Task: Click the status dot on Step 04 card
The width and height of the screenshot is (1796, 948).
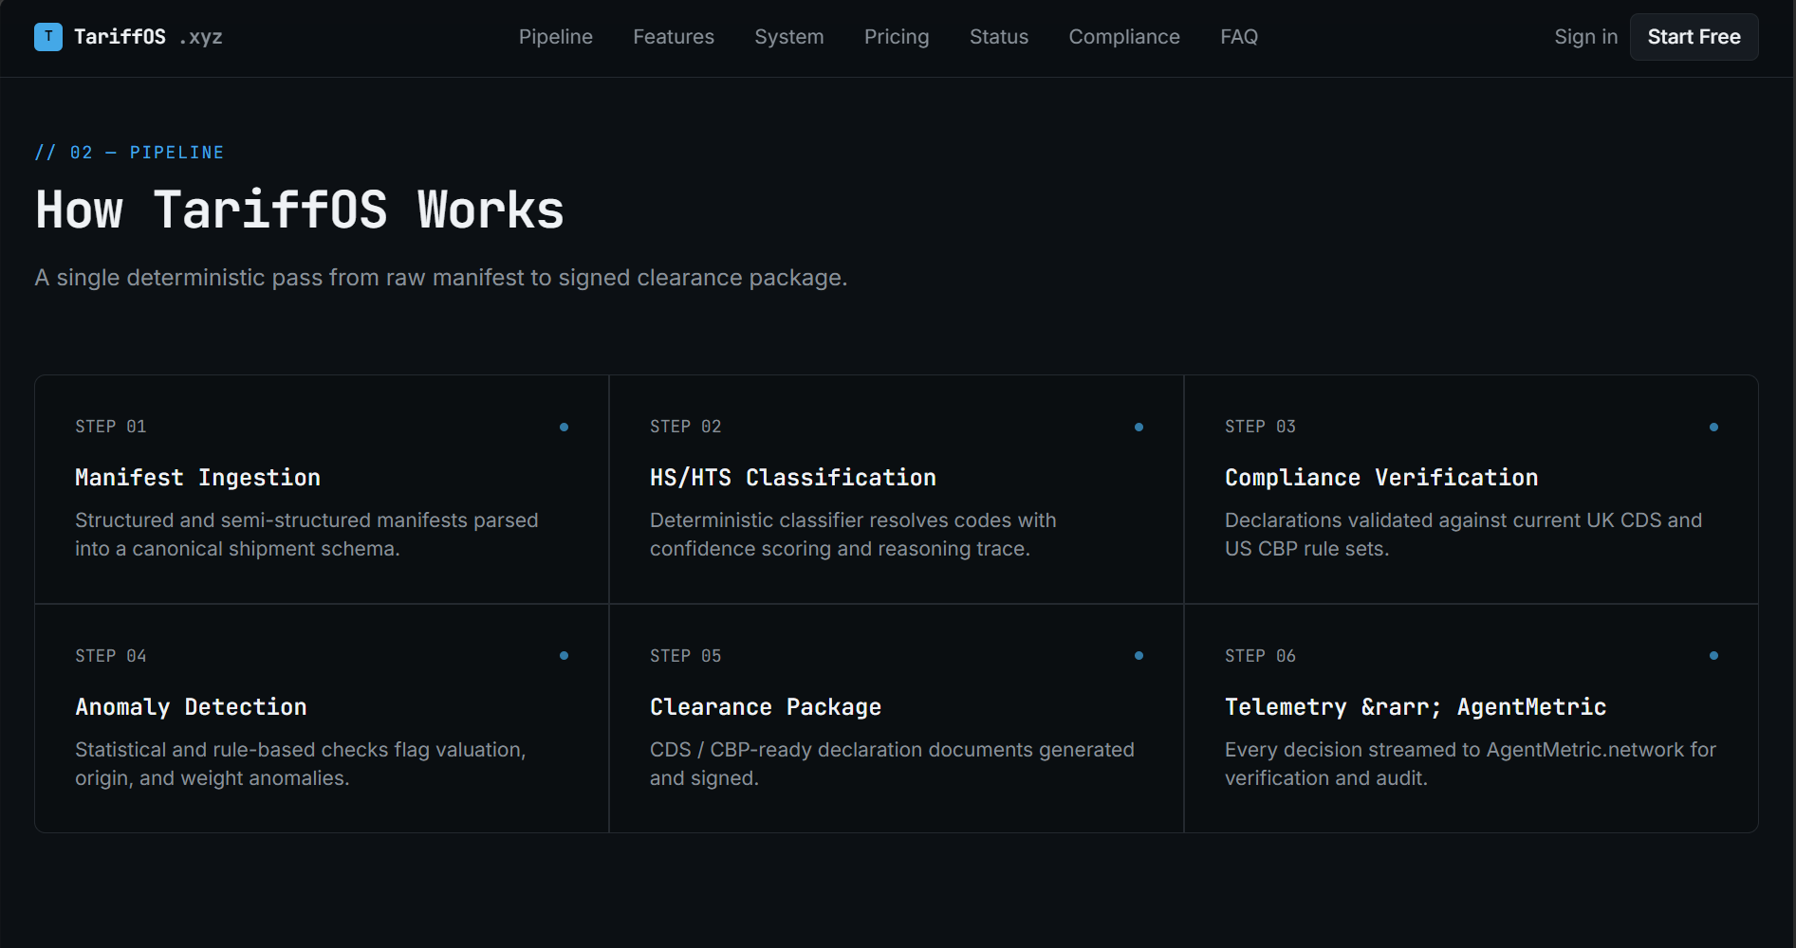Action: [x=564, y=655]
